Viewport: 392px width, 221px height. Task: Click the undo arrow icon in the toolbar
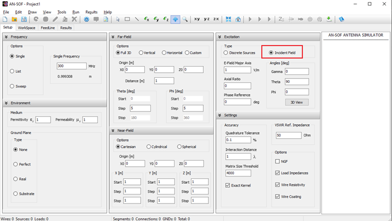coord(36,19)
